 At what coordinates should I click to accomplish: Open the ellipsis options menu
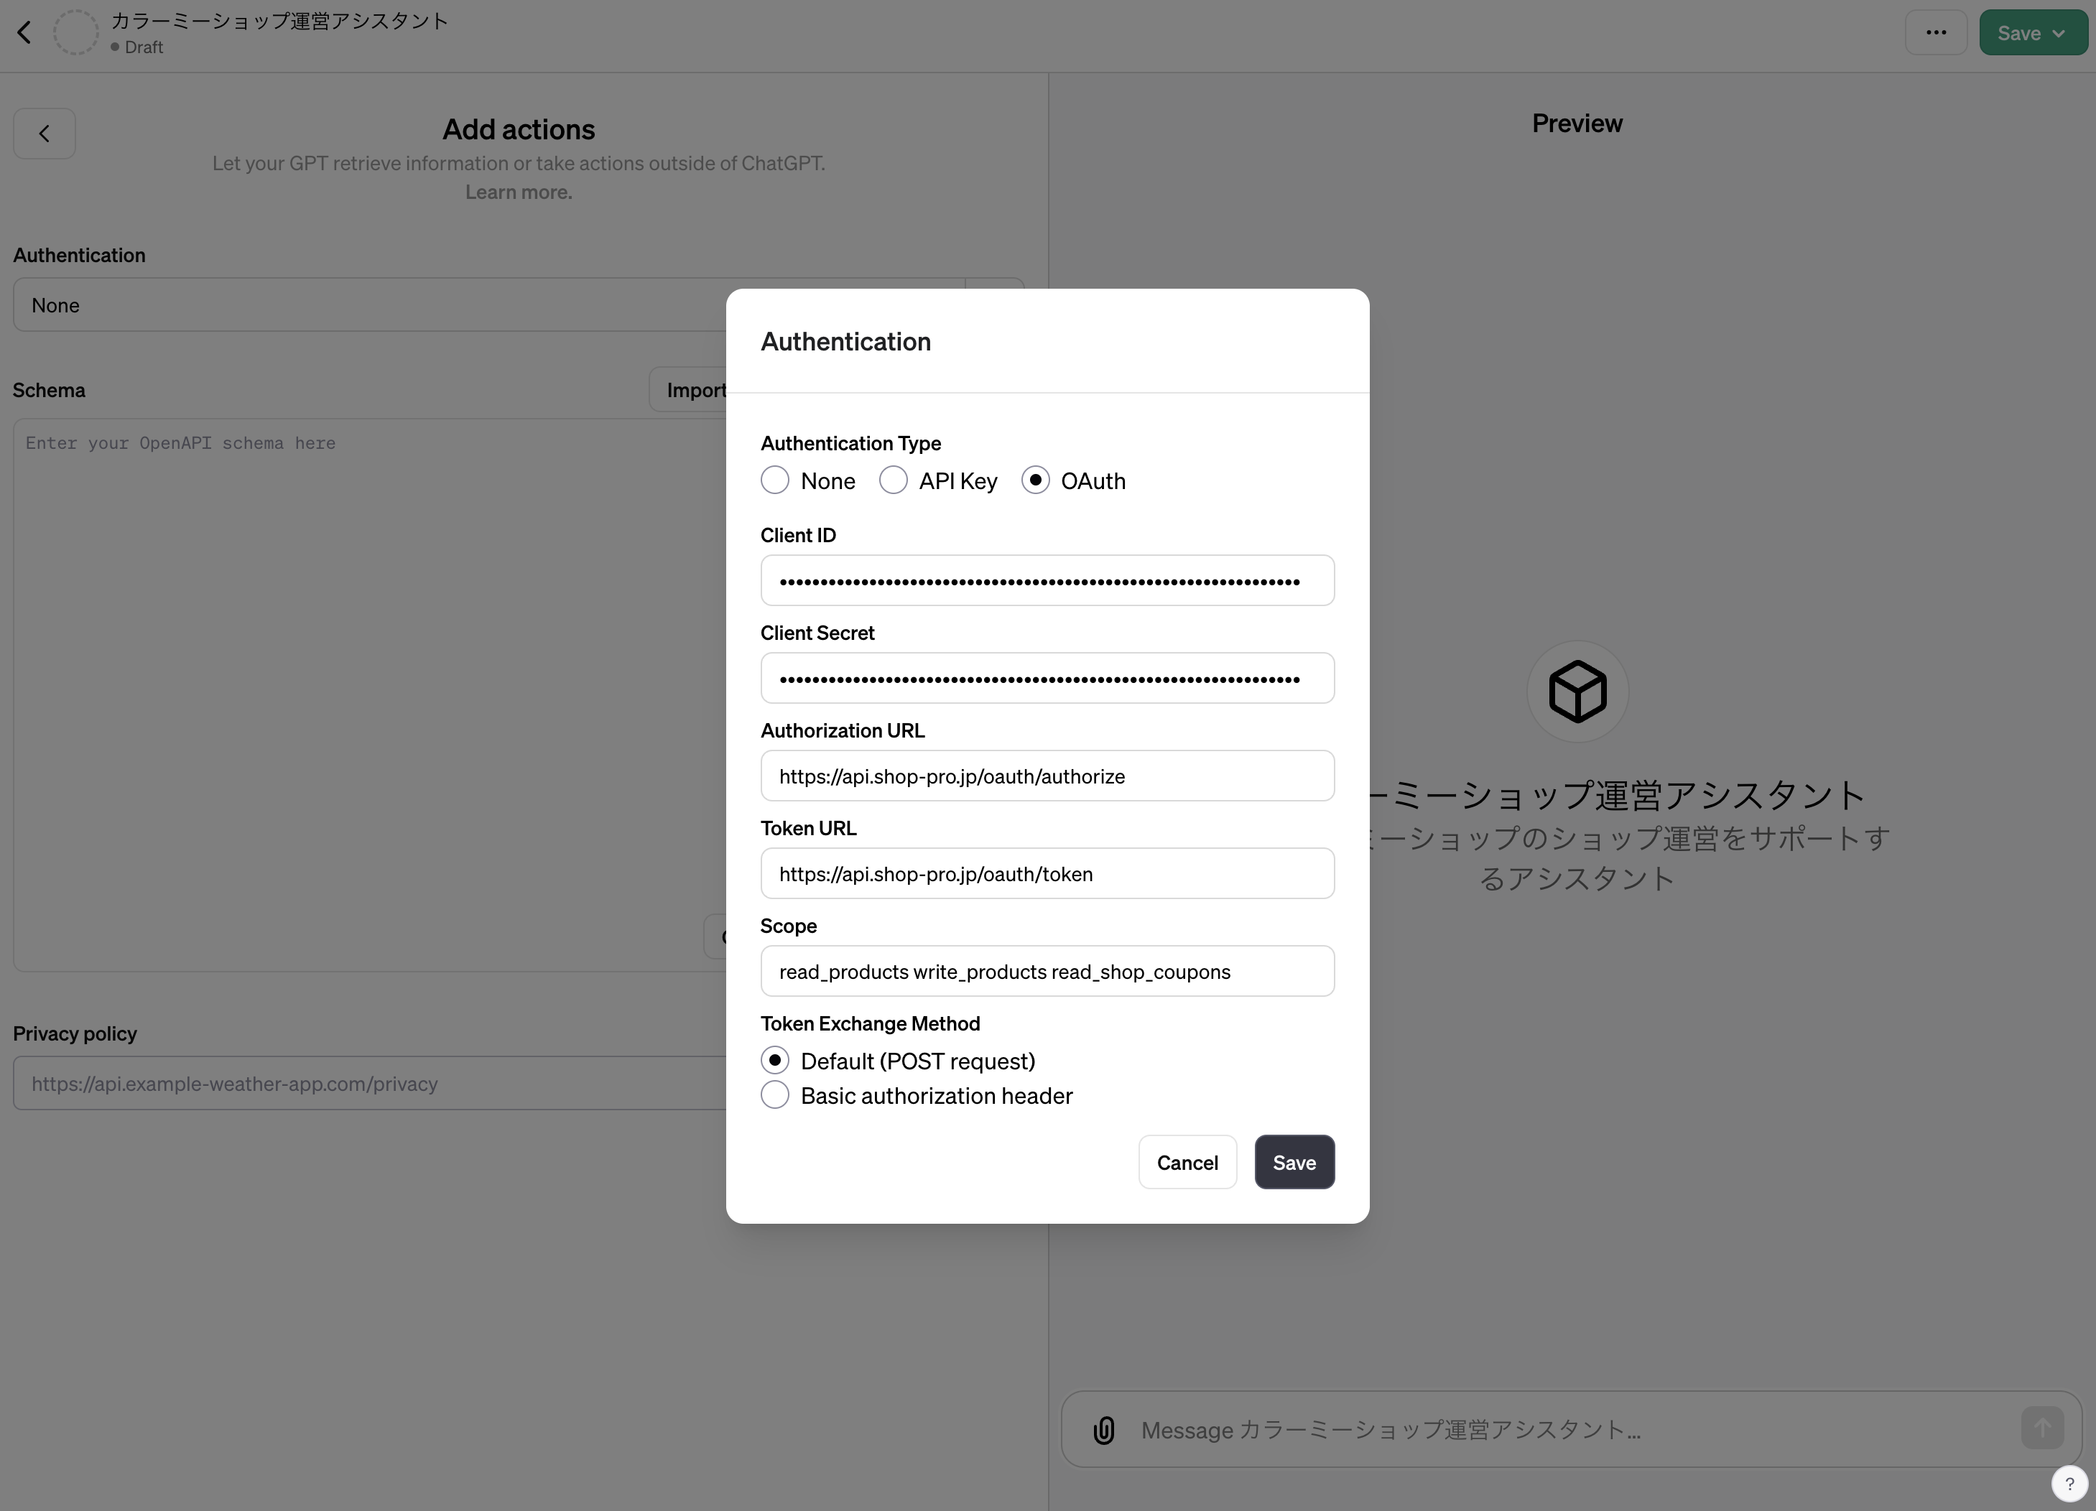coord(1936,32)
